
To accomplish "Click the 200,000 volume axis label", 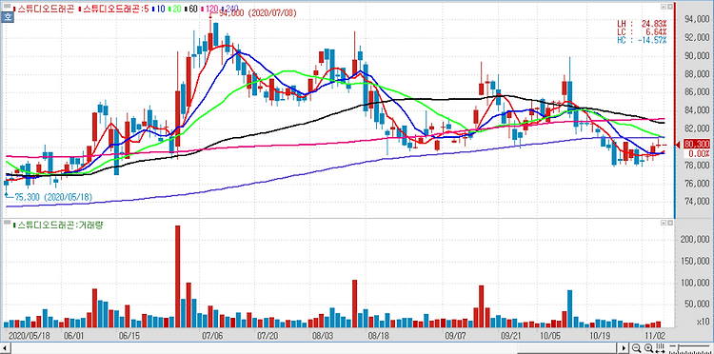I will pos(695,239).
